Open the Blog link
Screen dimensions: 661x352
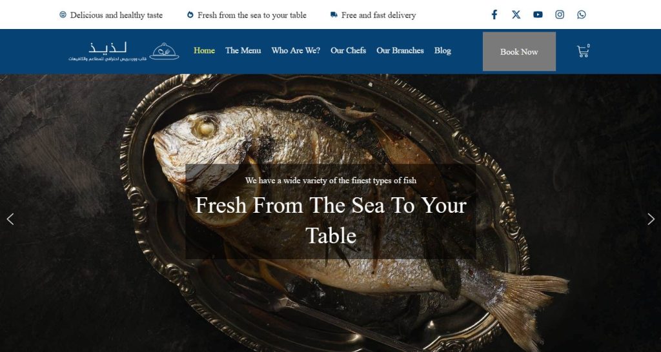pyautogui.click(x=443, y=50)
